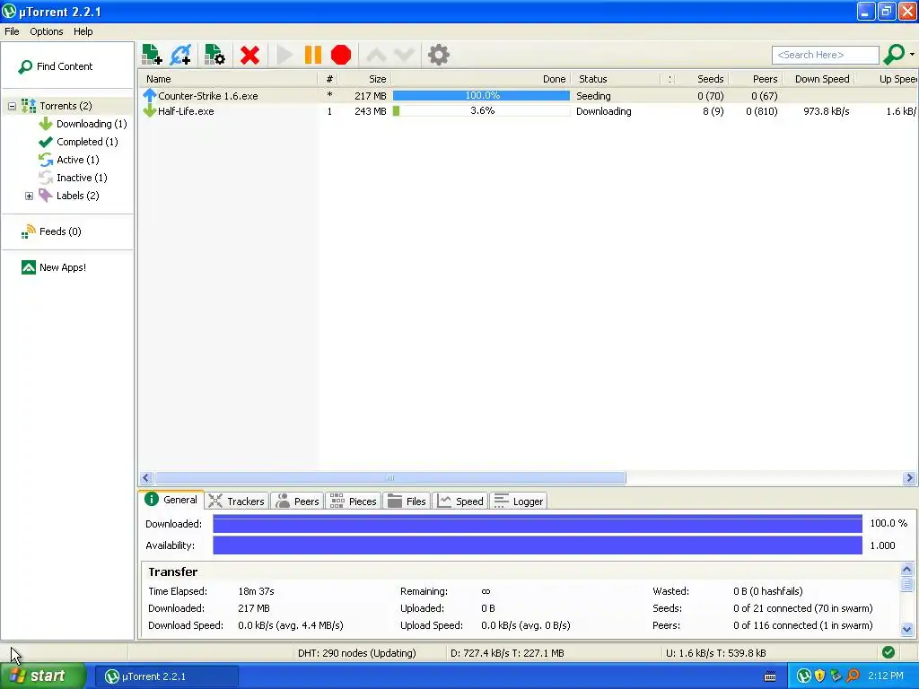Open the search provider dropdown arrow
919x689 pixels.
coord(912,55)
